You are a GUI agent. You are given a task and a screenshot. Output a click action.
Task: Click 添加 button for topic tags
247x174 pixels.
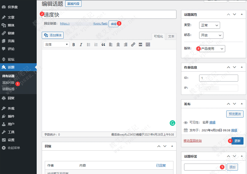(x=232, y=167)
